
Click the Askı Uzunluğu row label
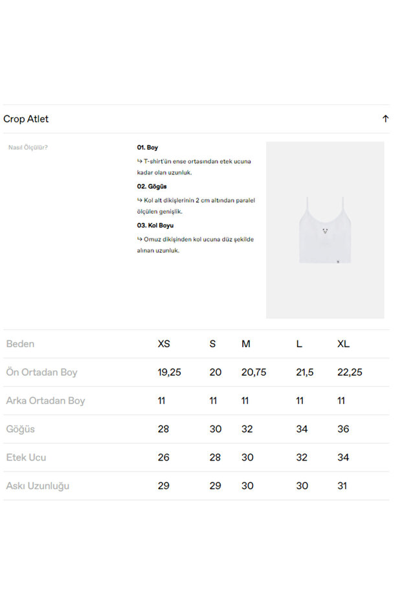38,486
